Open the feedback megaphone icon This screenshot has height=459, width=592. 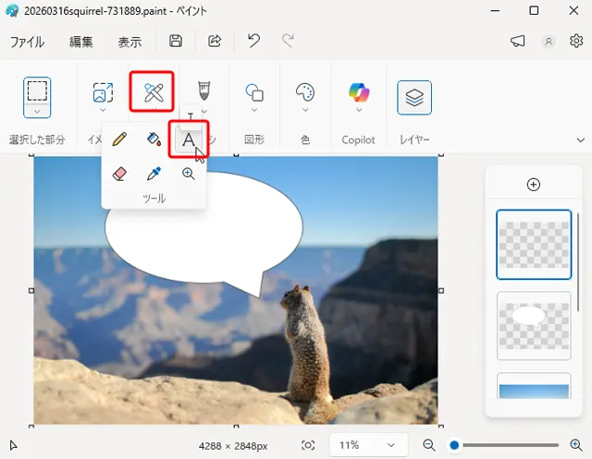(518, 41)
